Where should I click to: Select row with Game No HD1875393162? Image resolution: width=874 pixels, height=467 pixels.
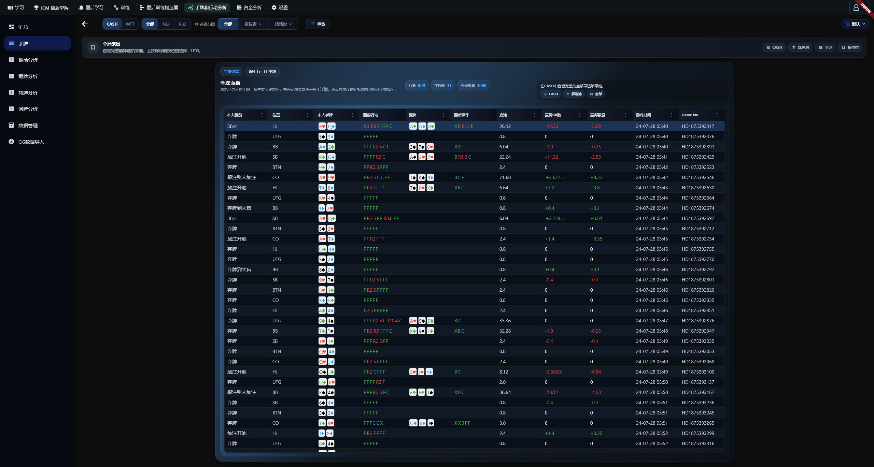pos(475,392)
